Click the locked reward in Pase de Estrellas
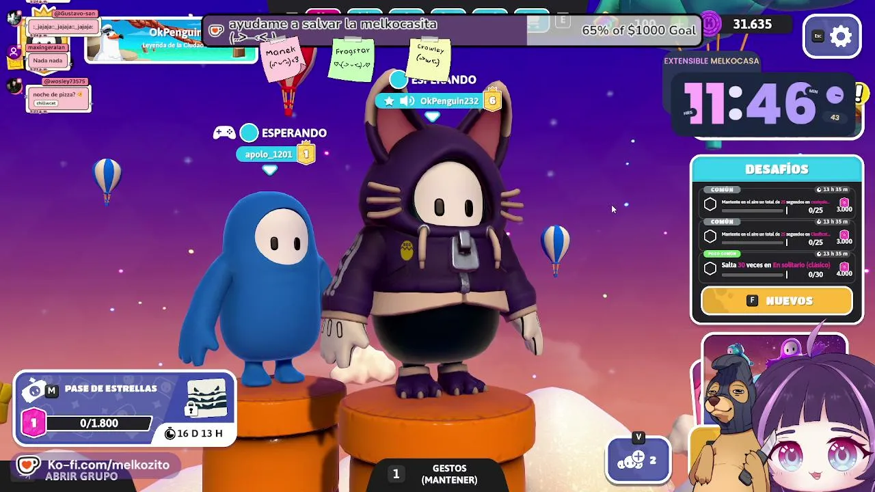Image resolution: width=875 pixels, height=492 pixels. click(x=206, y=398)
